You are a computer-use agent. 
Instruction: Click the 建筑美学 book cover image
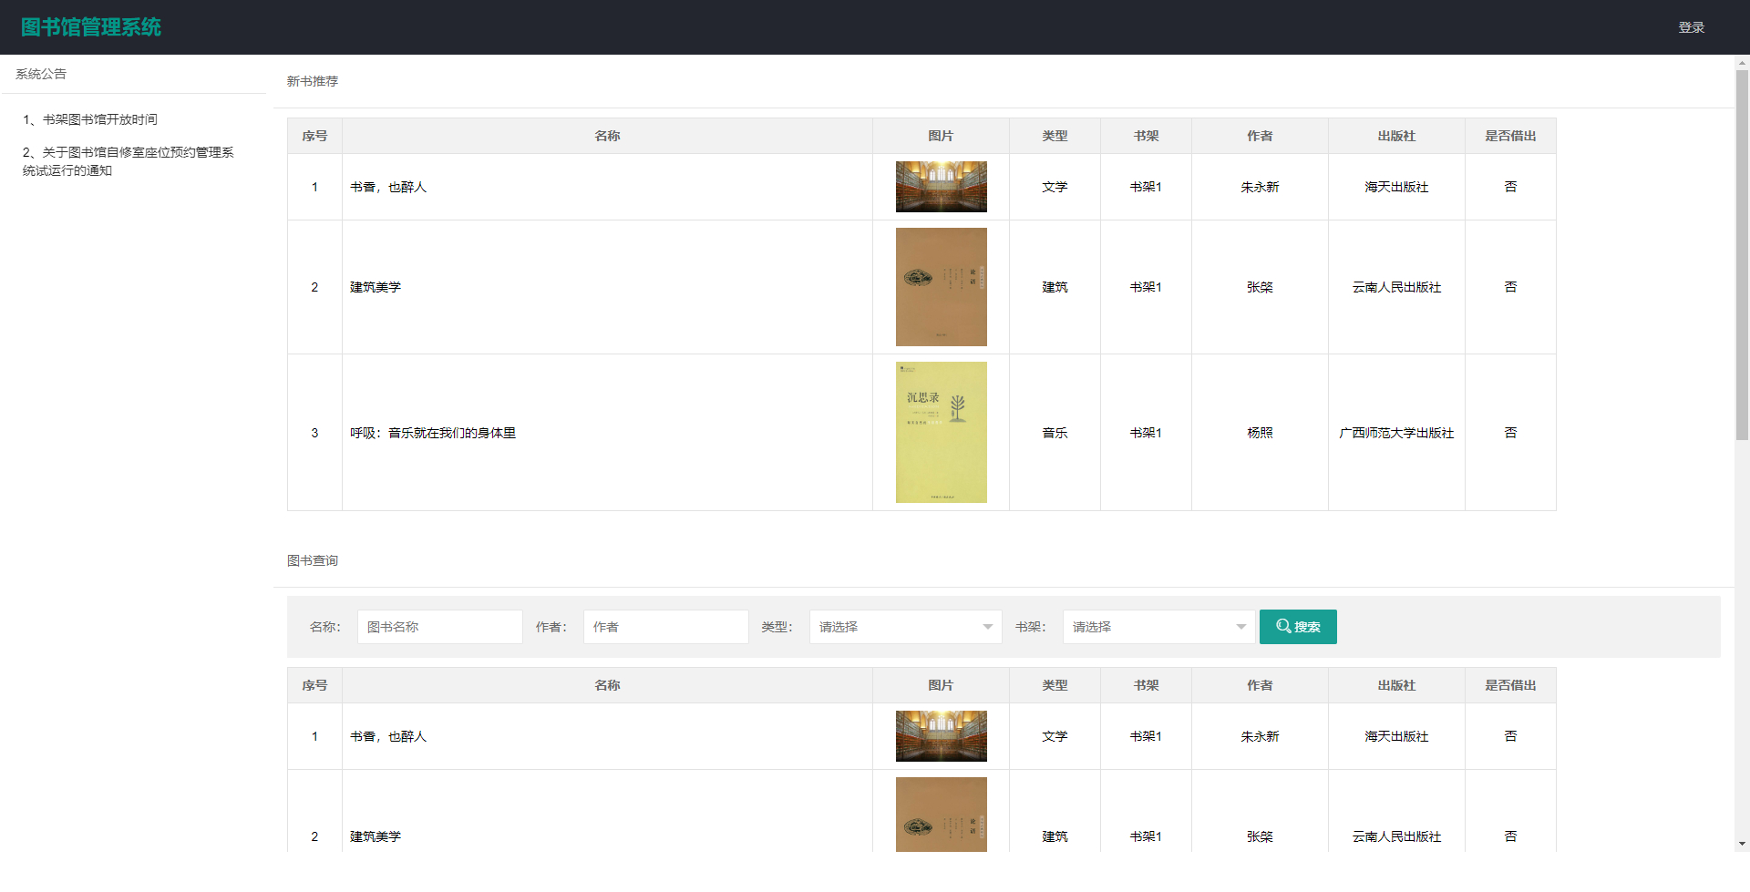click(941, 287)
